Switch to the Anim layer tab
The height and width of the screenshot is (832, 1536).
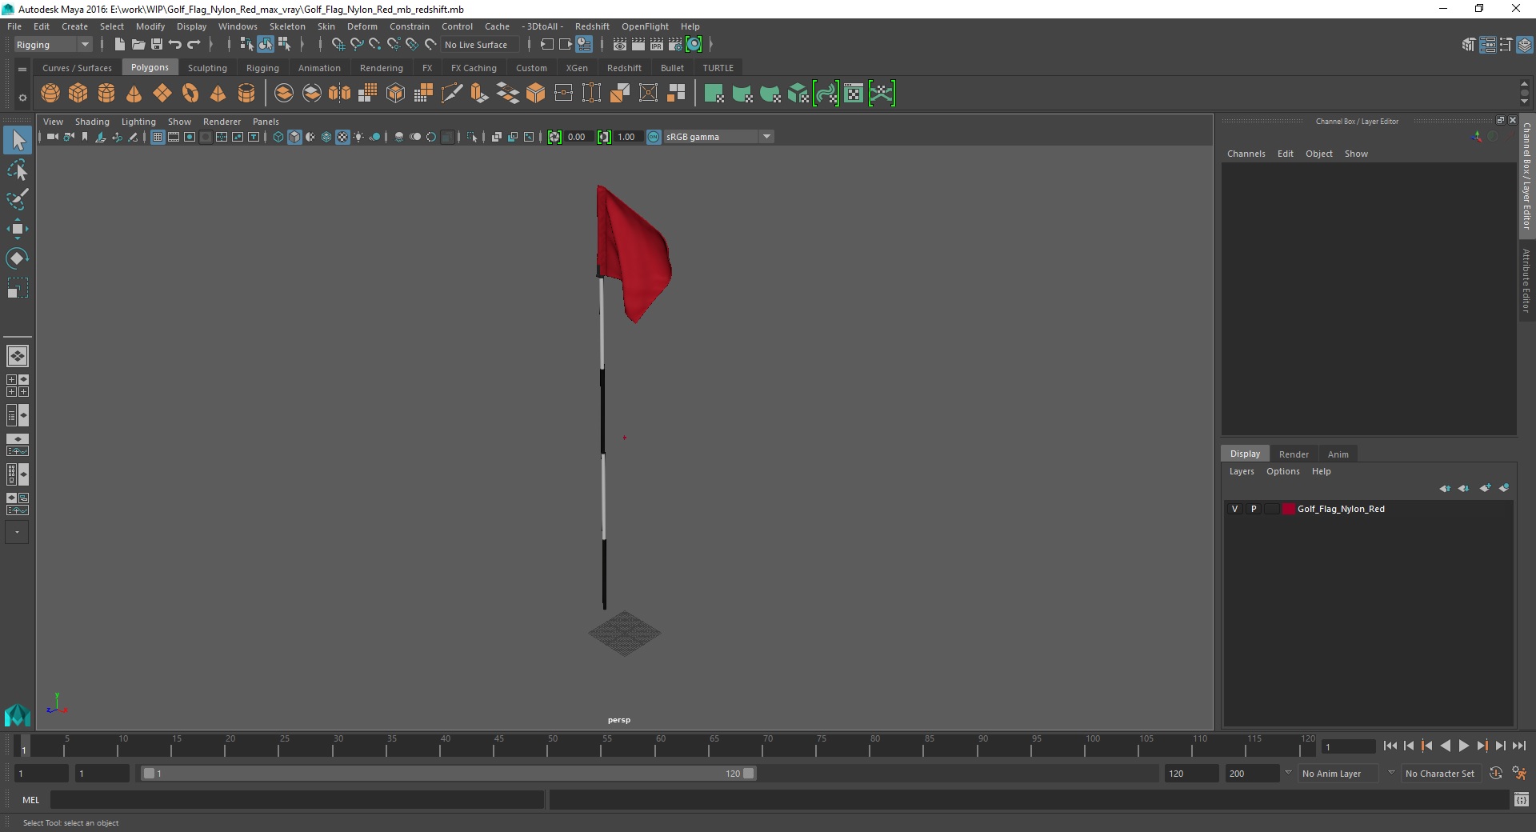coord(1338,454)
